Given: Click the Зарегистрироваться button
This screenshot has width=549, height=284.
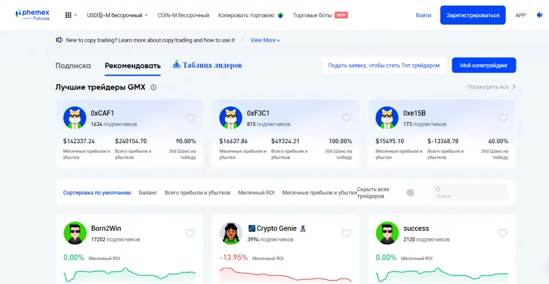Looking at the screenshot, I should pyautogui.click(x=473, y=15).
